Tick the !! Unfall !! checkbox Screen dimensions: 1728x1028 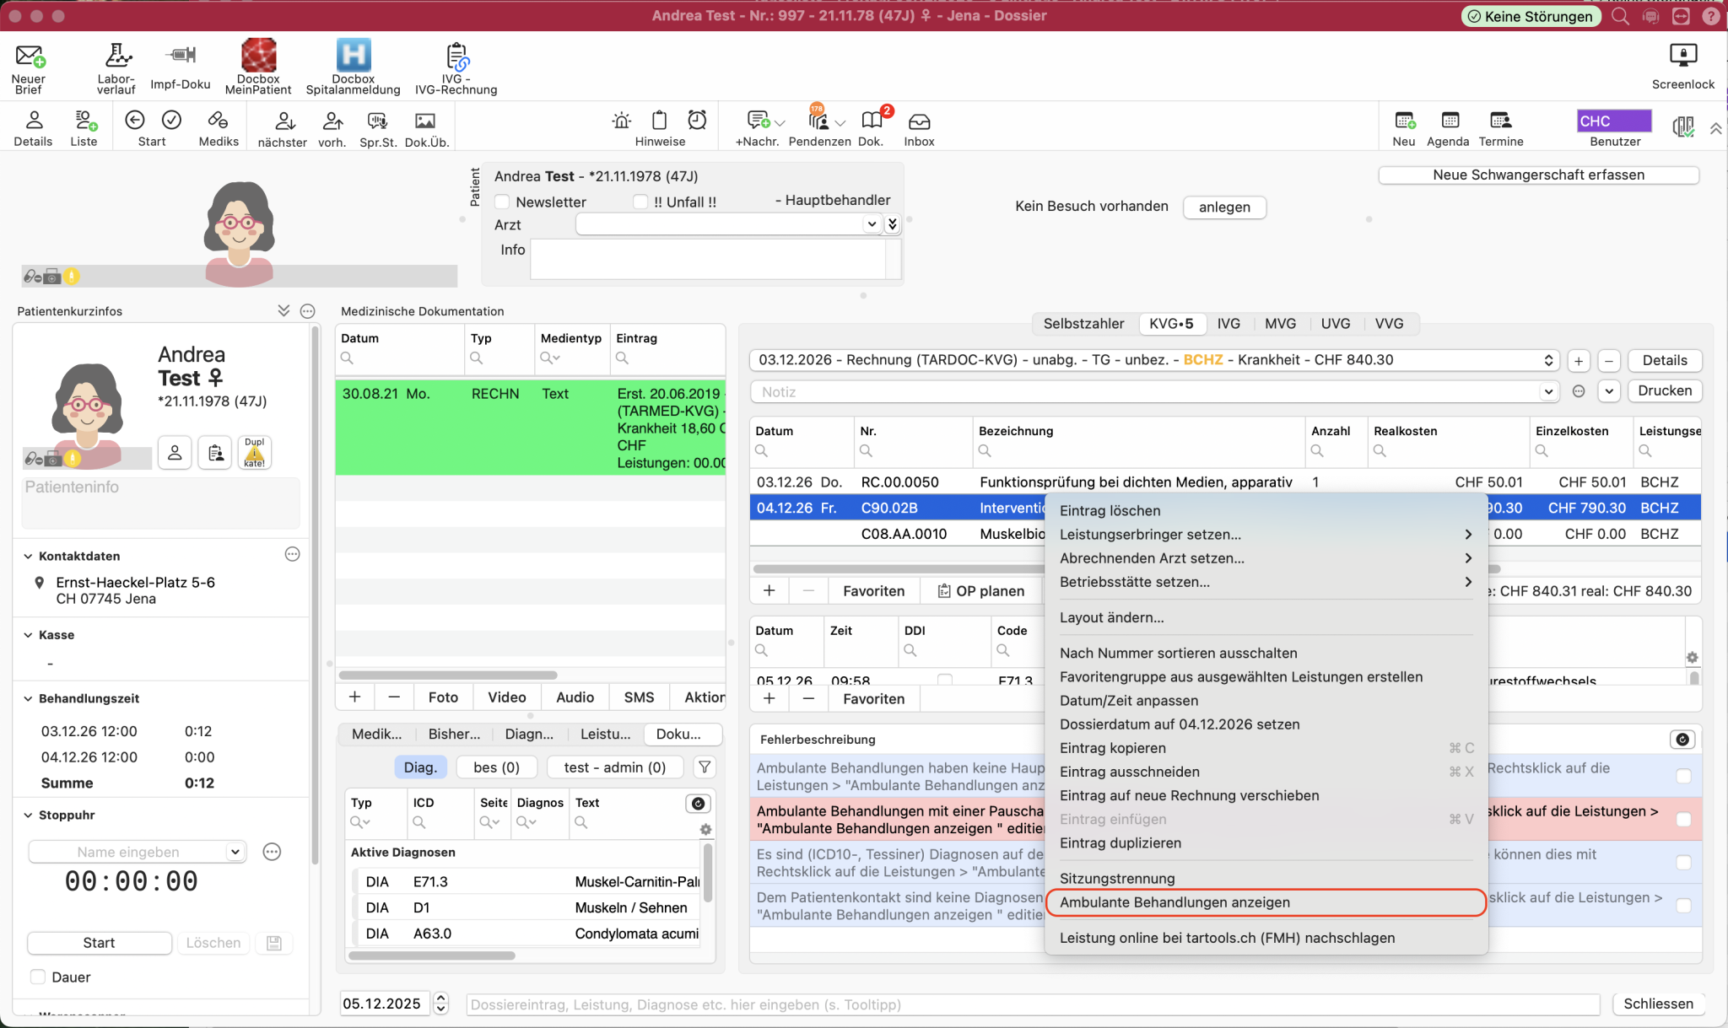coord(640,202)
